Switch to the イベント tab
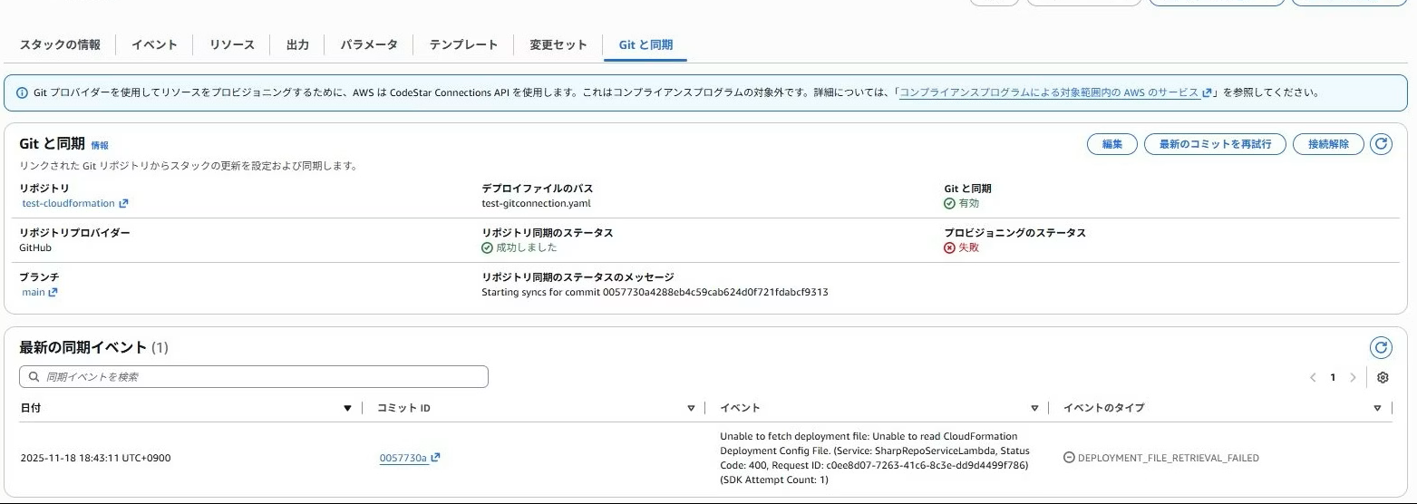Viewport: 1417px width, 504px height. pos(154,44)
